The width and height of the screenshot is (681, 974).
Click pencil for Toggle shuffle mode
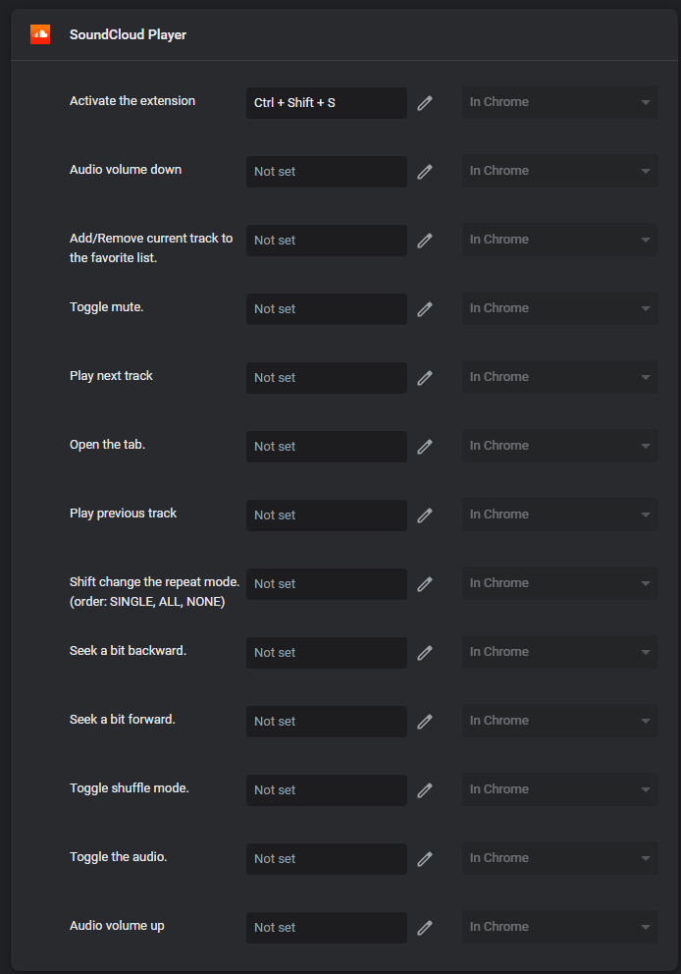pos(425,790)
